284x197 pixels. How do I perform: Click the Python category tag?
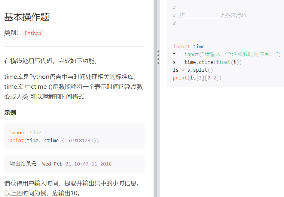[x=33, y=33]
